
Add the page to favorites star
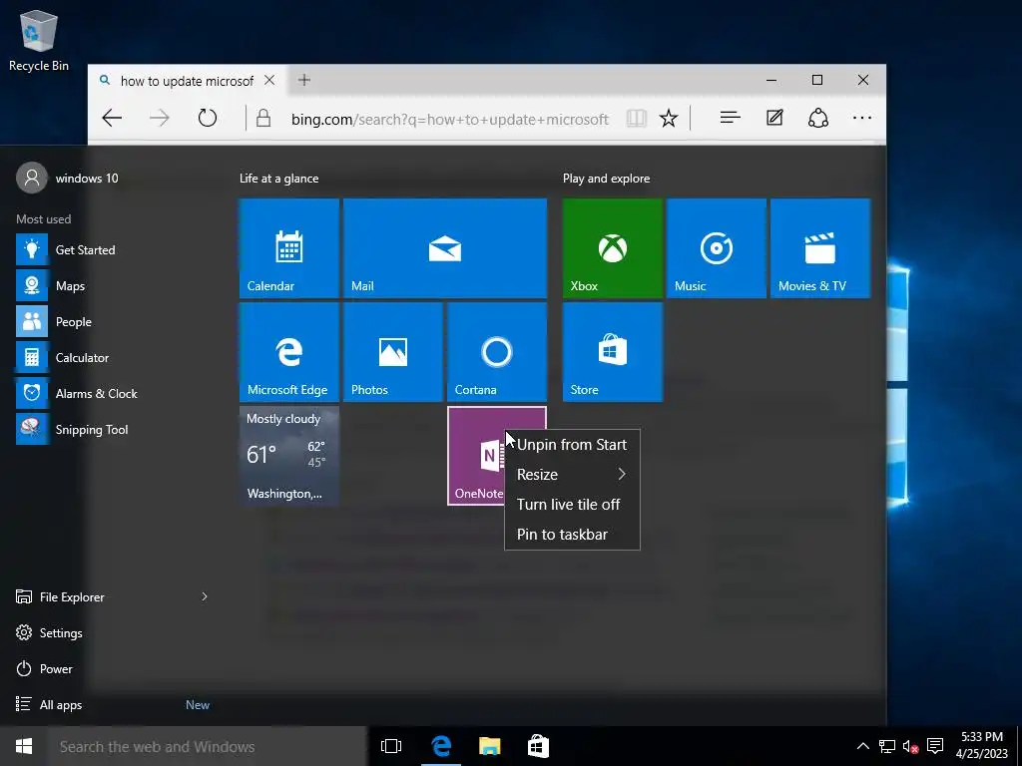point(668,118)
